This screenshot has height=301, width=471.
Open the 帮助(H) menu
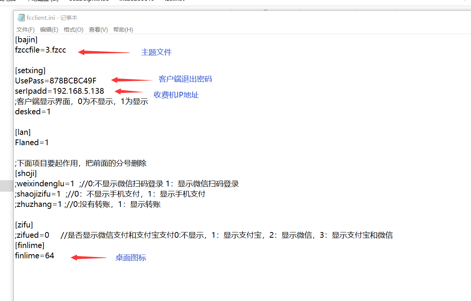pos(123,30)
